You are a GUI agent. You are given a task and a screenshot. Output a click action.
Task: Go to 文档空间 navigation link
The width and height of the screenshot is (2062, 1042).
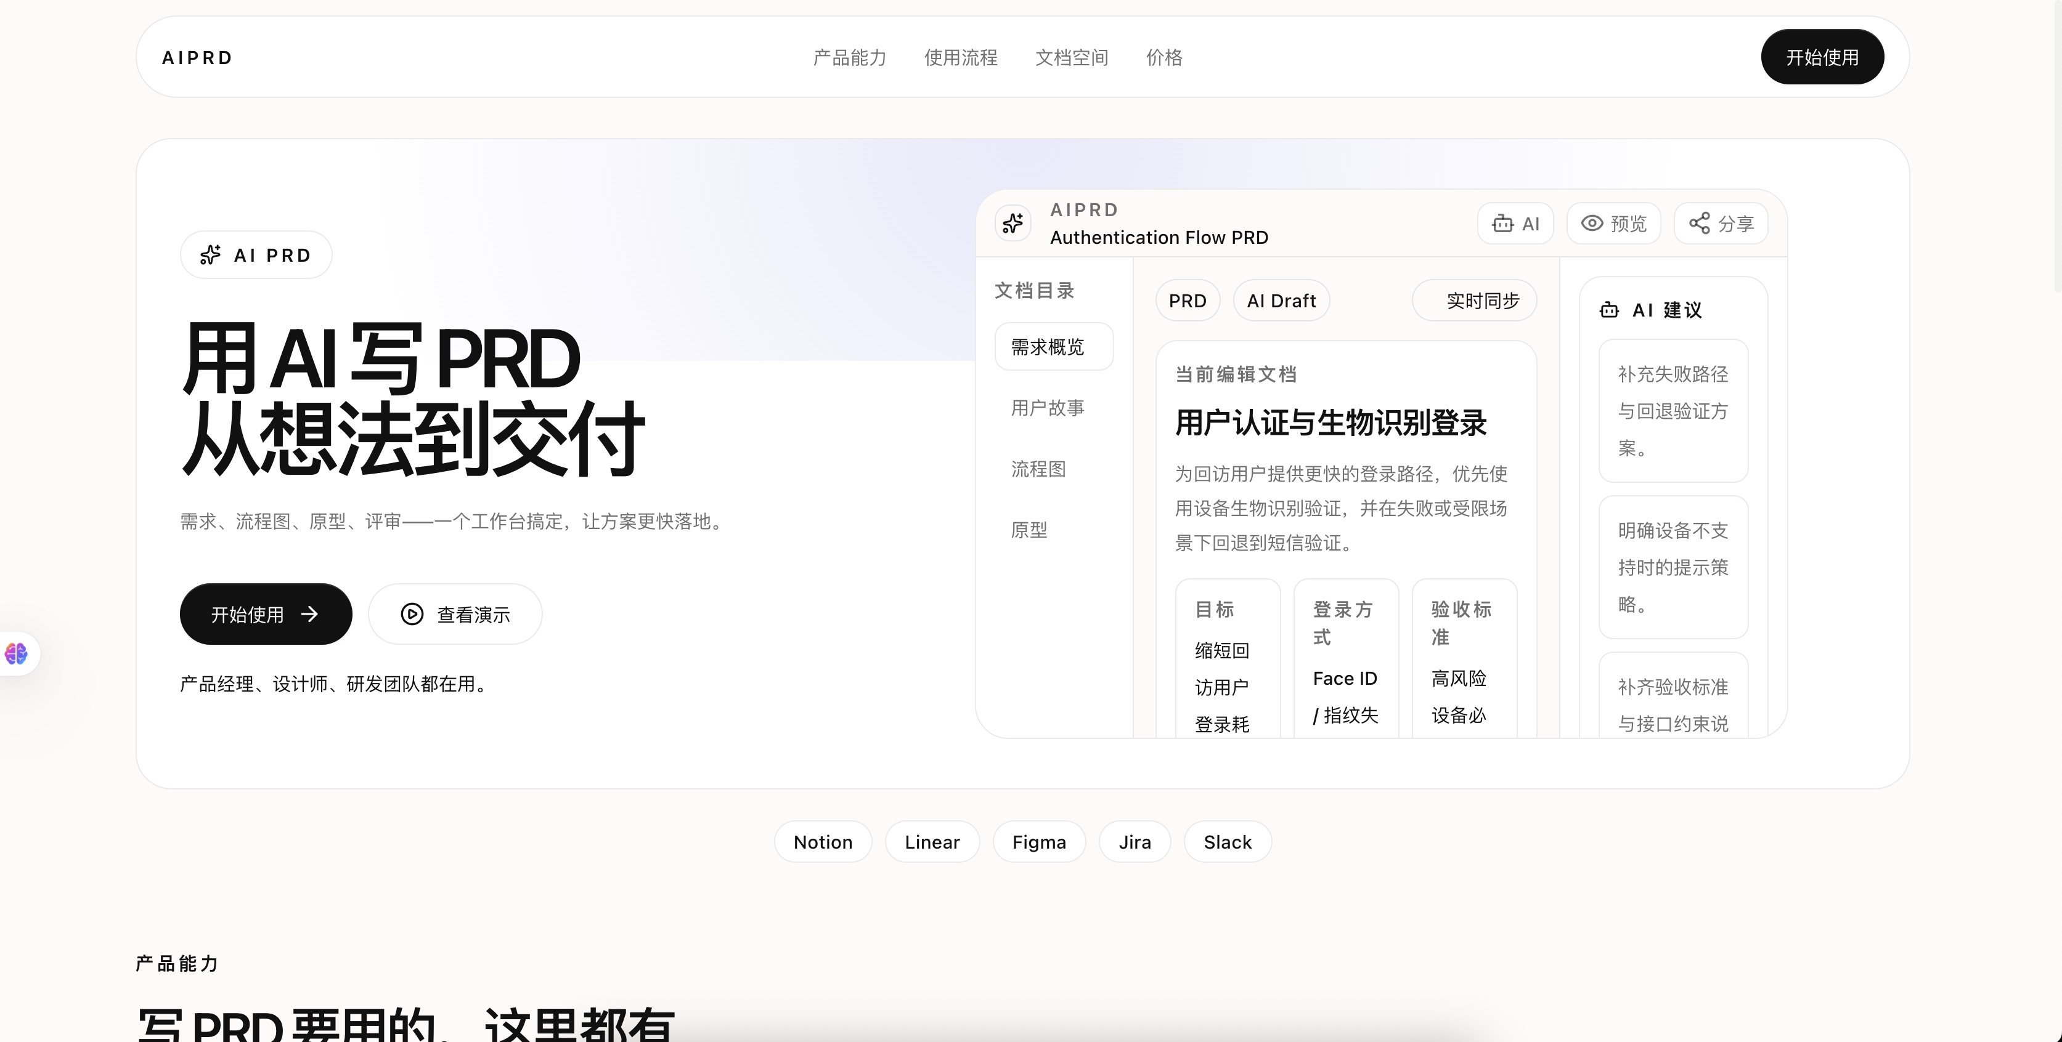[1072, 57]
